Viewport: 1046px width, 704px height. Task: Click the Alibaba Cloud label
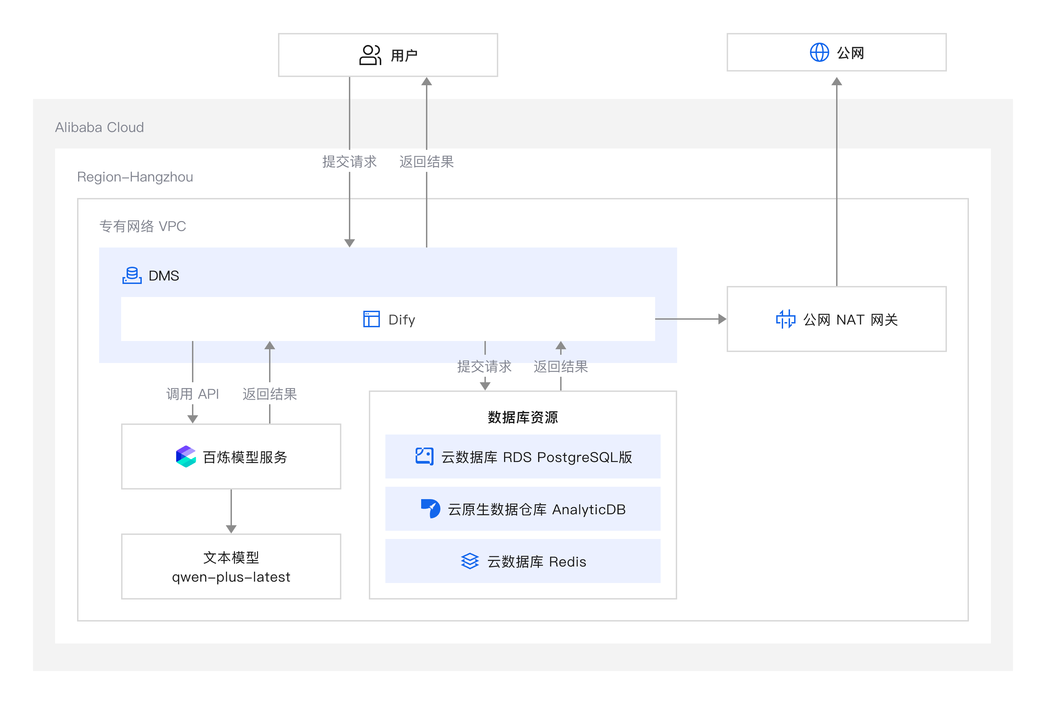[99, 128]
